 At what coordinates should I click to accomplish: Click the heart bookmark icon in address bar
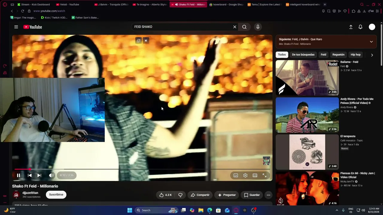[345, 11]
